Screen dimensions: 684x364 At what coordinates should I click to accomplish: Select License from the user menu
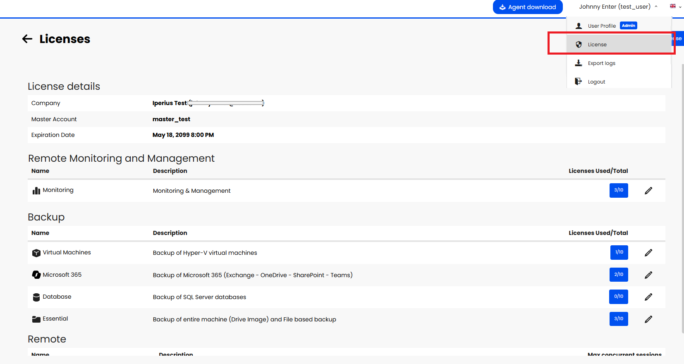(x=597, y=45)
